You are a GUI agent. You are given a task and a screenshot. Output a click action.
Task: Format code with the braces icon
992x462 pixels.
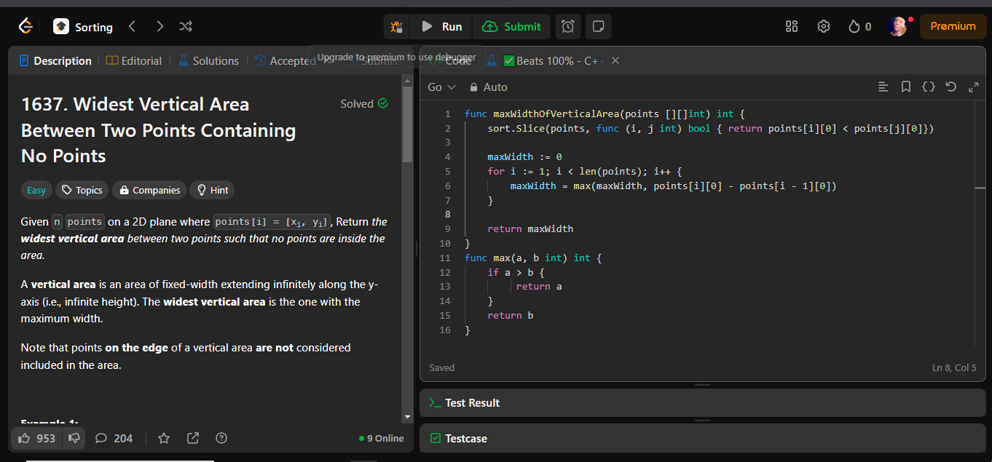929,87
